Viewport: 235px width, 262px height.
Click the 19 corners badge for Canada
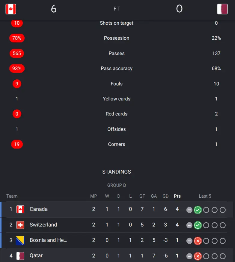click(17, 144)
